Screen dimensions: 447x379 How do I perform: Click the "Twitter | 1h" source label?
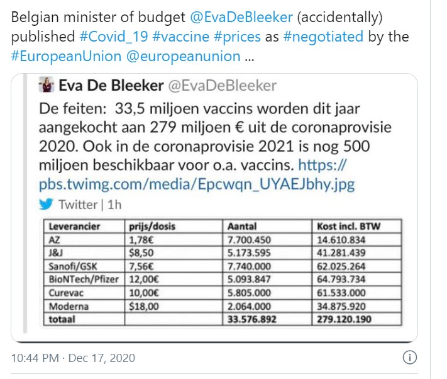(91, 204)
